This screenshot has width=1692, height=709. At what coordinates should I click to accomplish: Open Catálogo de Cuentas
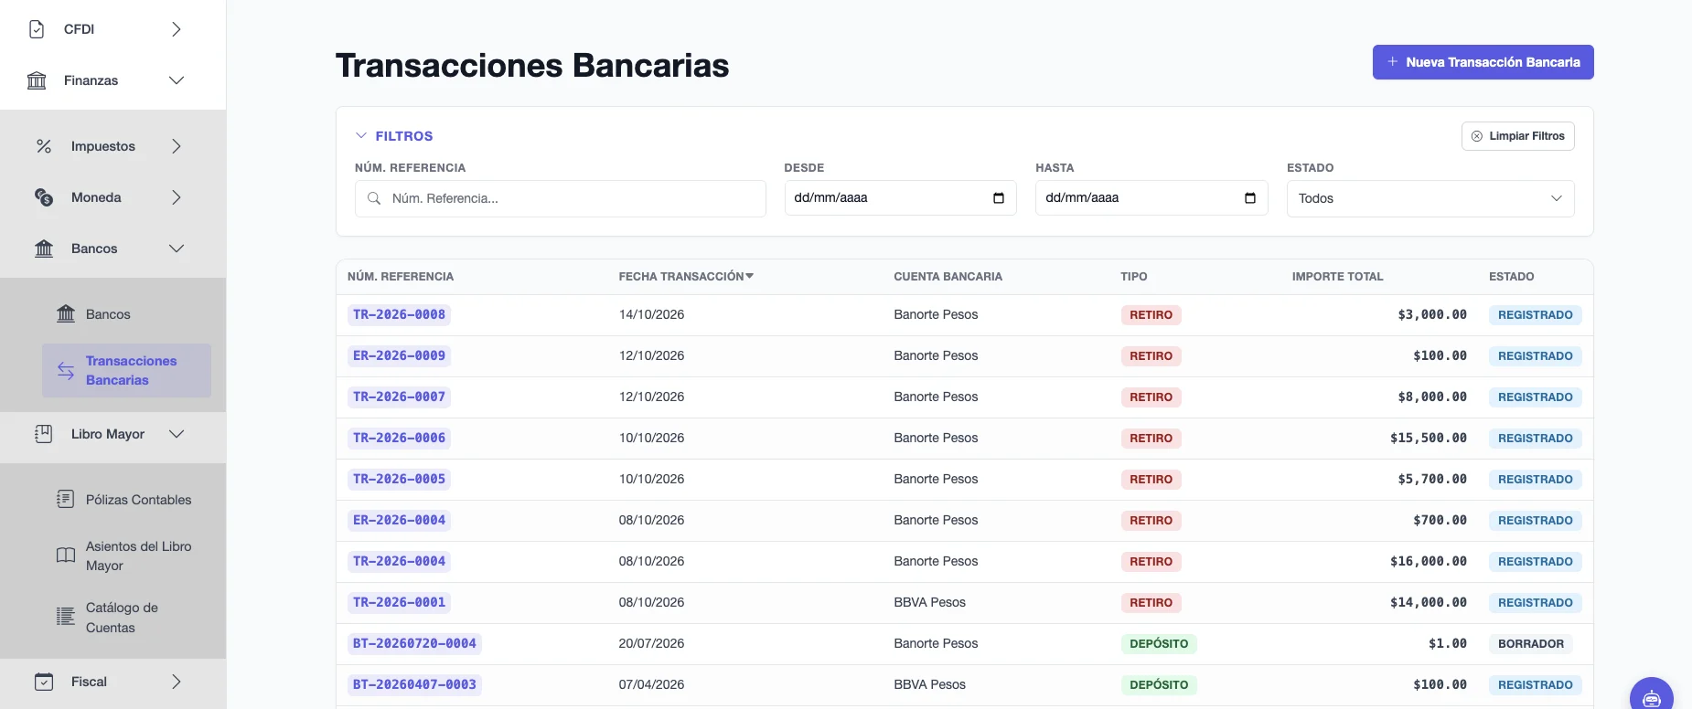click(126, 618)
